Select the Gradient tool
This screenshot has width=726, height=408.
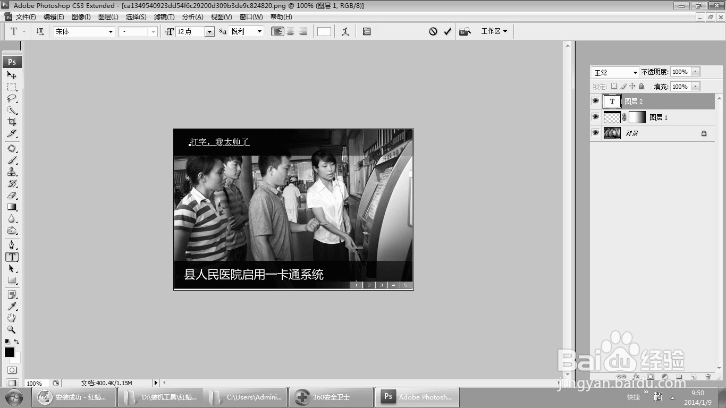coord(12,207)
